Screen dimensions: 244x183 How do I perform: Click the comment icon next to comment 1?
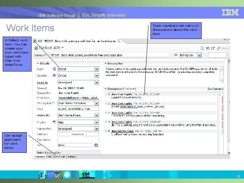click(106, 94)
